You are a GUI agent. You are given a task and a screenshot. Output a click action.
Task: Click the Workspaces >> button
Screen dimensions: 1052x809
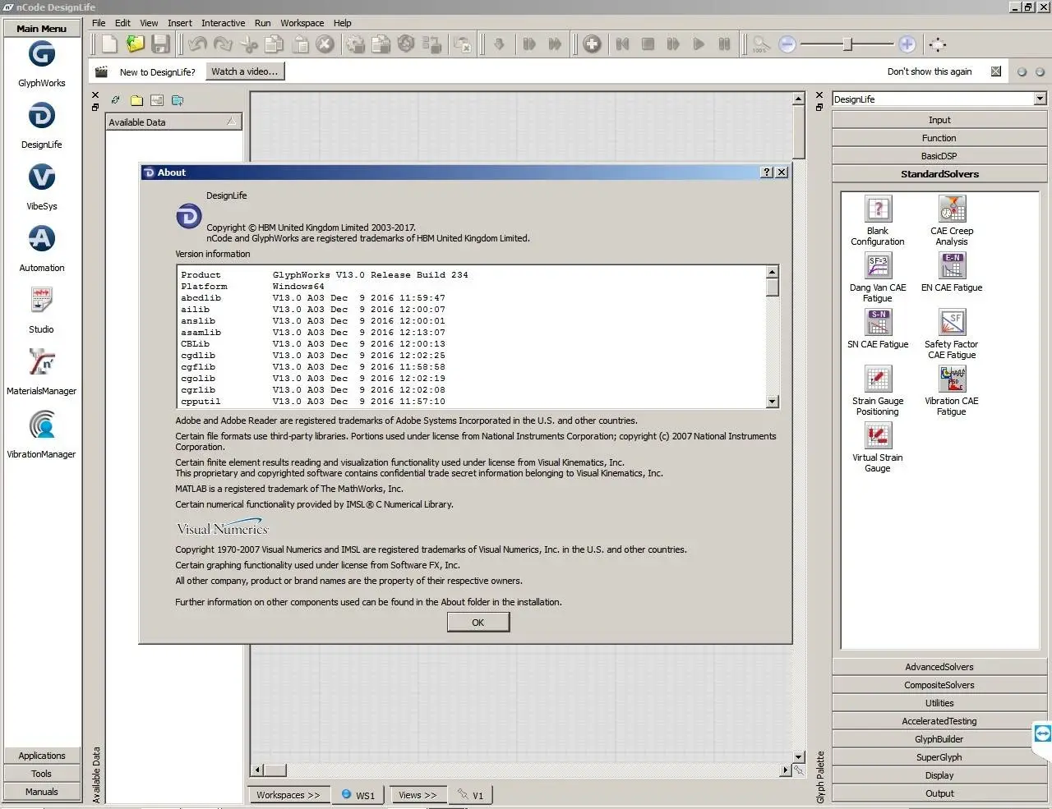pos(288,795)
